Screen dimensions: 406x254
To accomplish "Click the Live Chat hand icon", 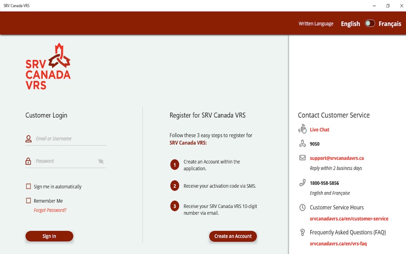I will tap(303, 129).
